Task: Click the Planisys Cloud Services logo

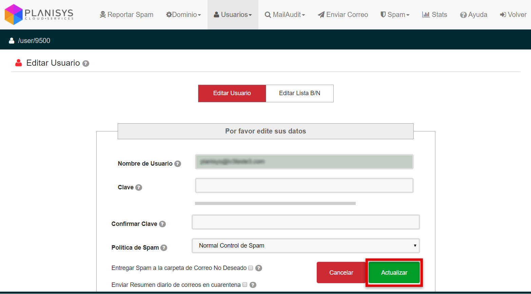Action: [39, 15]
